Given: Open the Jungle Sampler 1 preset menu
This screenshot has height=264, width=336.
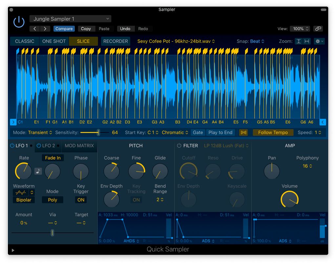Looking at the screenshot, I should tap(70, 19).
